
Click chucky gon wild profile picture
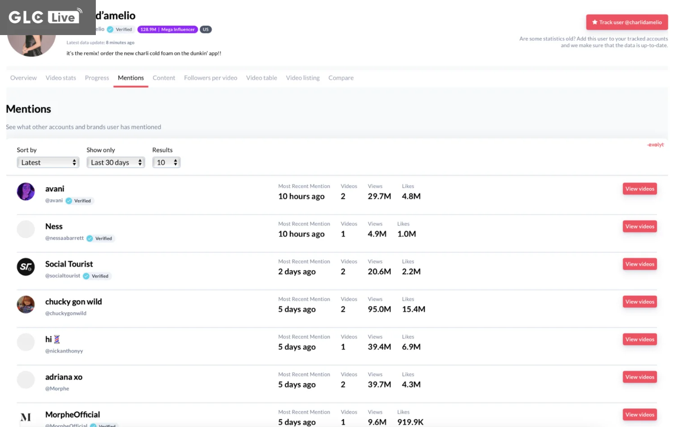click(26, 304)
